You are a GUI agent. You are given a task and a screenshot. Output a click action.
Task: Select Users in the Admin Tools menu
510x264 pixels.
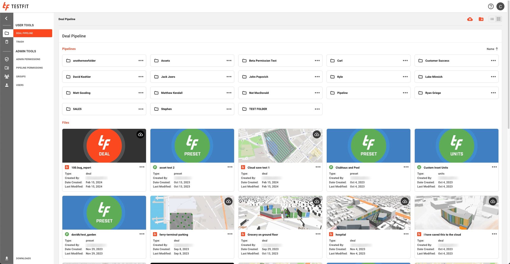(20, 85)
